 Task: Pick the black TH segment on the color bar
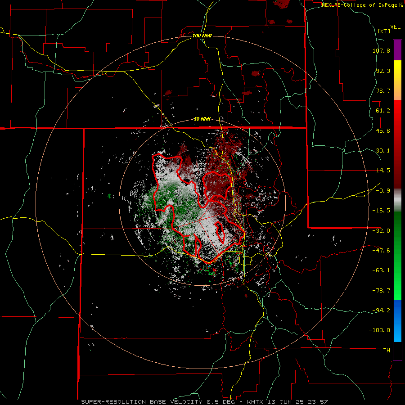click(397, 351)
